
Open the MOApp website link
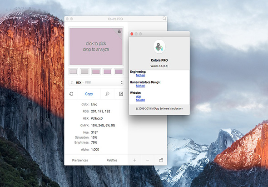[x=140, y=100]
